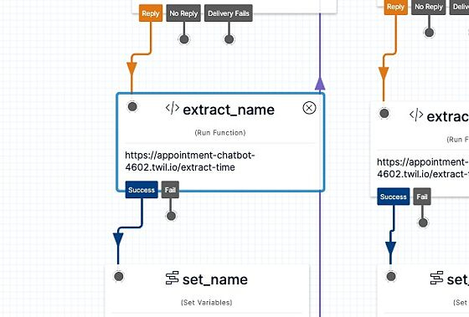
Task: Click the Set Variables icon beside set_name
Action: click(x=172, y=278)
